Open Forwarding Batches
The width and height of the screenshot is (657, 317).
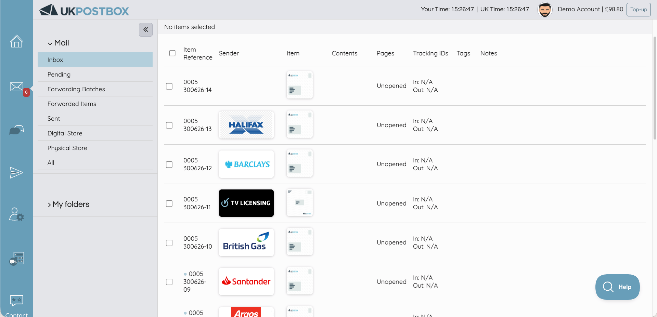point(95,89)
